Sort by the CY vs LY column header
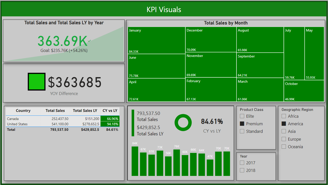This screenshot has width=328, height=185. coord(110,111)
